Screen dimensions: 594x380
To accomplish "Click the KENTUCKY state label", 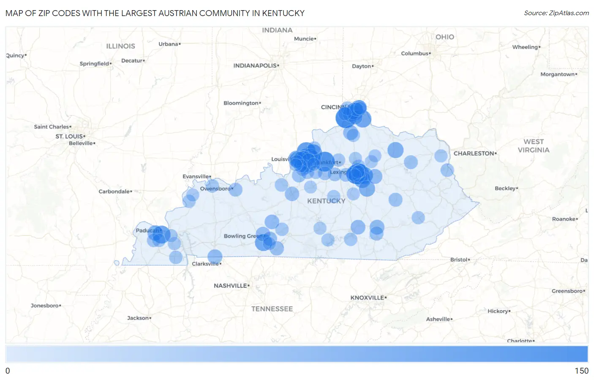I will click(326, 201).
